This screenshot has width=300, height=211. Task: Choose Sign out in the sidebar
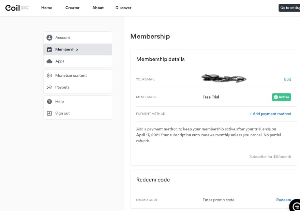[x=78, y=113]
